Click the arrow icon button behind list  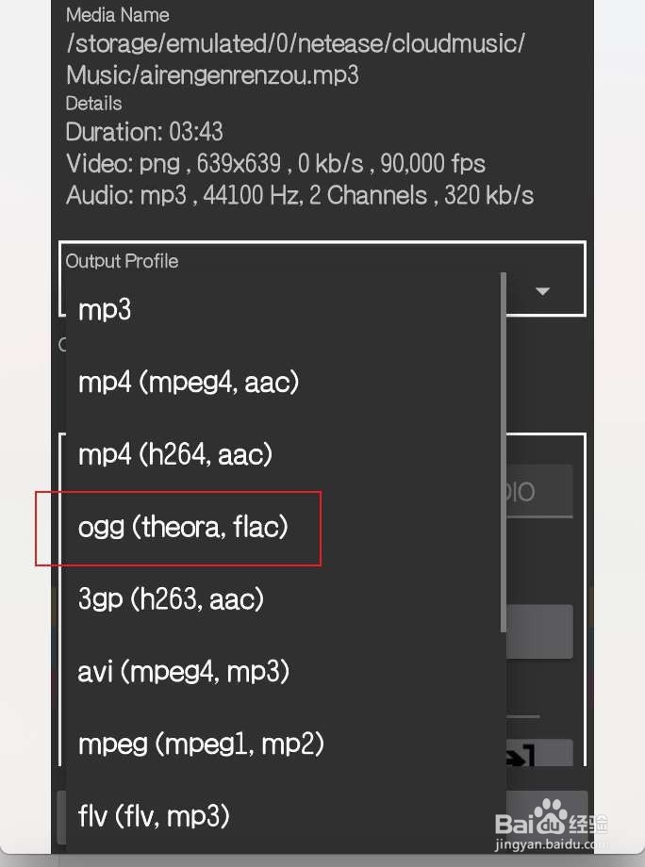[539, 753]
